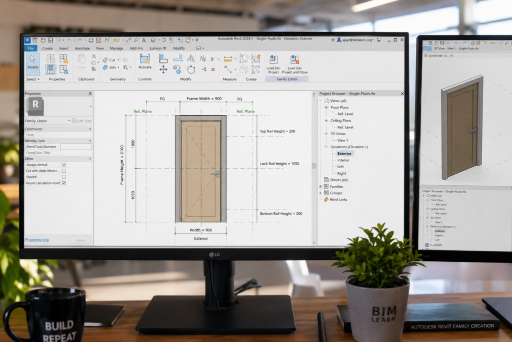Click the 3D door model on the right monitor
The width and height of the screenshot is (512, 342).
coord(462,128)
